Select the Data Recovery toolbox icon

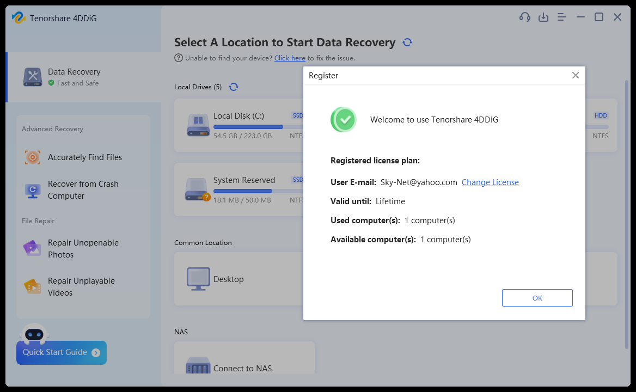coord(33,77)
